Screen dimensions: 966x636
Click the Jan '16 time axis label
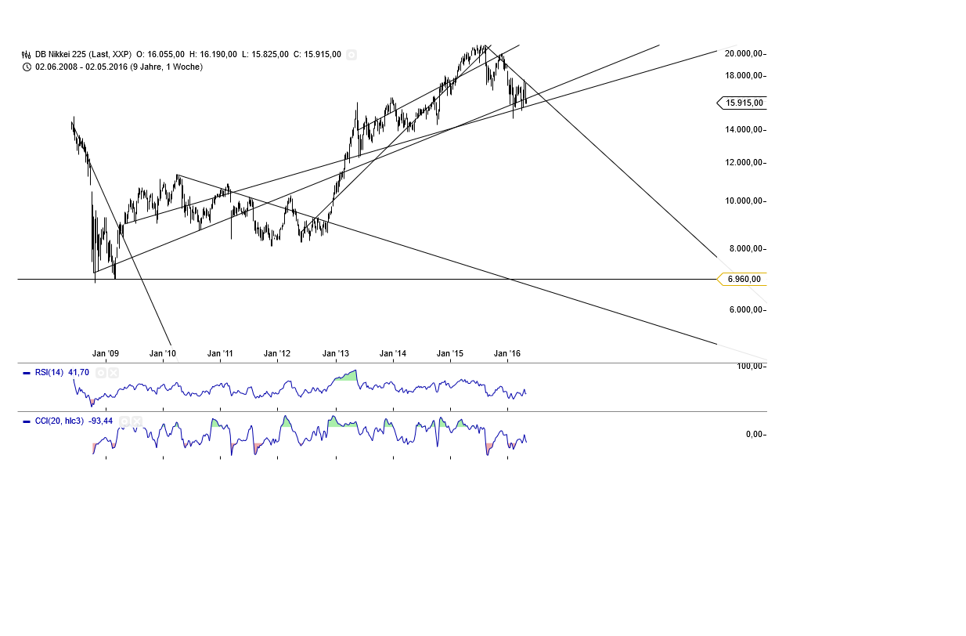click(x=507, y=354)
